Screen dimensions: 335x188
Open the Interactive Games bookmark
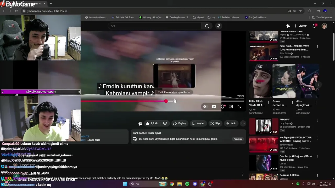click(x=96, y=17)
